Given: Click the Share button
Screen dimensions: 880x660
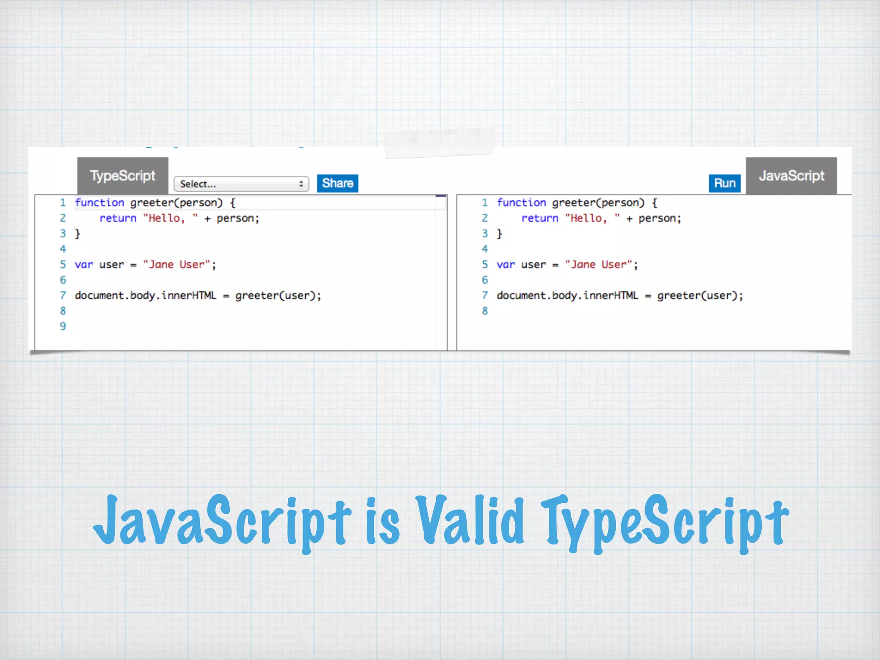Looking at the screenshot, I should pyautogui.click(x=337, y=183).
